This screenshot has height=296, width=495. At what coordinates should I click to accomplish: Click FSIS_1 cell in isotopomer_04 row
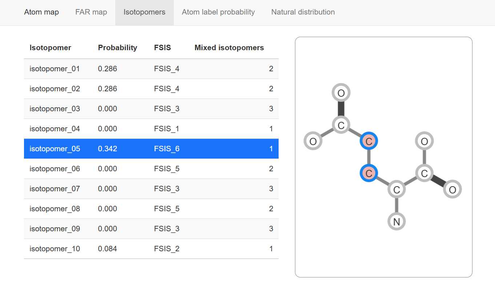(167, 129)
